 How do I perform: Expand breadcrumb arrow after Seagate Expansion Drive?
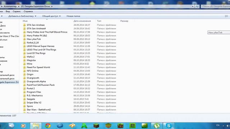point(52,6)
